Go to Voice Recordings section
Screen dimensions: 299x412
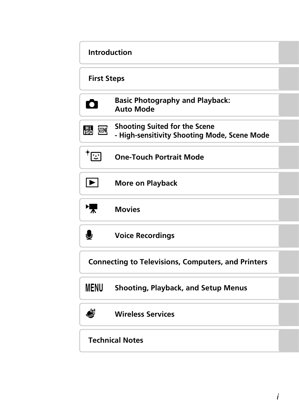pos(144,235)
